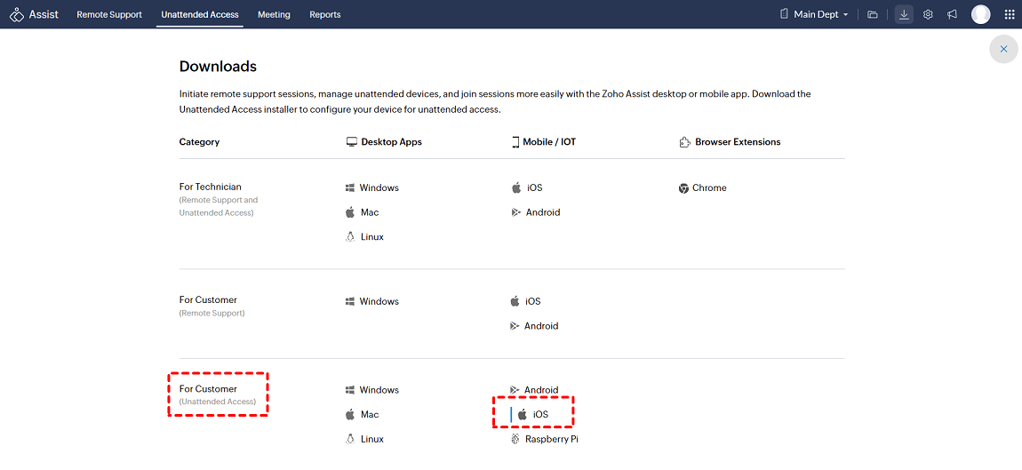The height and width of the screenshot is (470, 1022).
Task: Open the Settings gear icon
Action: [928, 14]
